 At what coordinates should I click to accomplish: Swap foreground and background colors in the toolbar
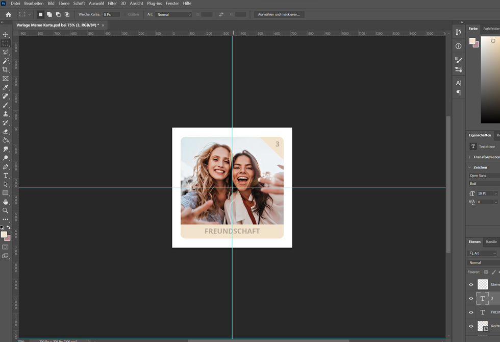(x=9, y=228)
